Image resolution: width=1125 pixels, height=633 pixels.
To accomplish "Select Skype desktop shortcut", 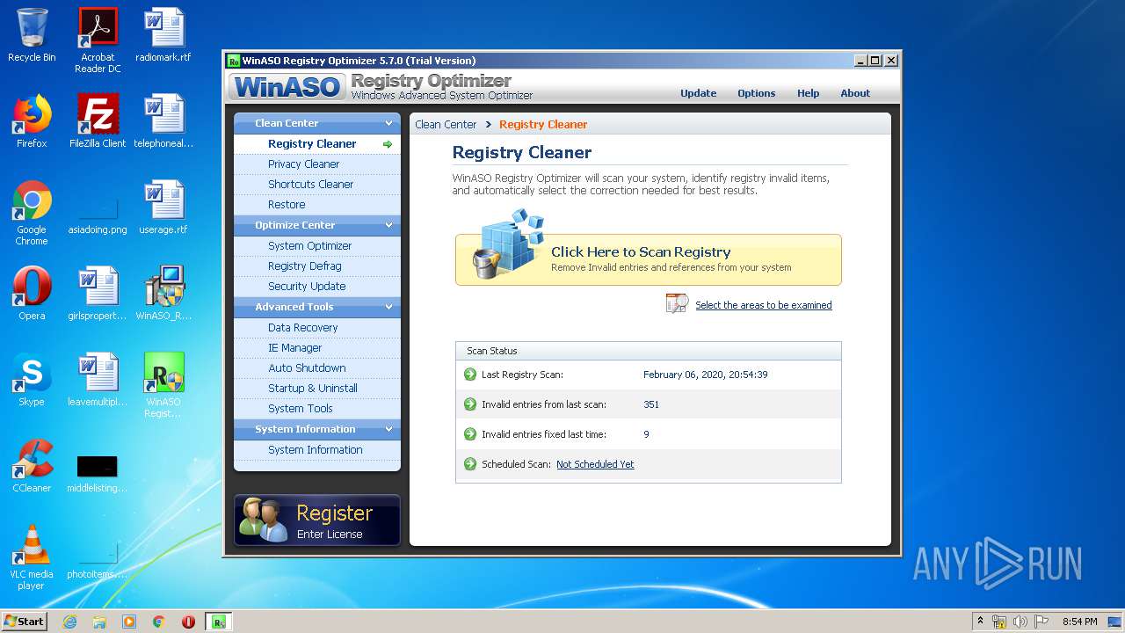I will coord(32,380).
